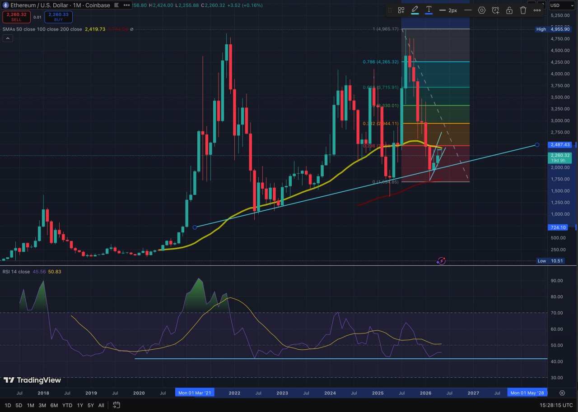Screen dimensions: 578x412
Task: Set range to 5D
Action: pyautogui.click(x=19, y=405)
